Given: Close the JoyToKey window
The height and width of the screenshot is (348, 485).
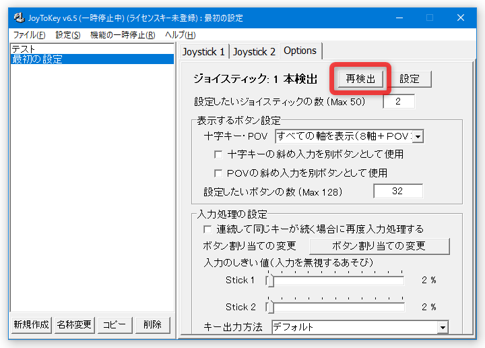Looking at the screenshot, I should click(x=461, y=18).
